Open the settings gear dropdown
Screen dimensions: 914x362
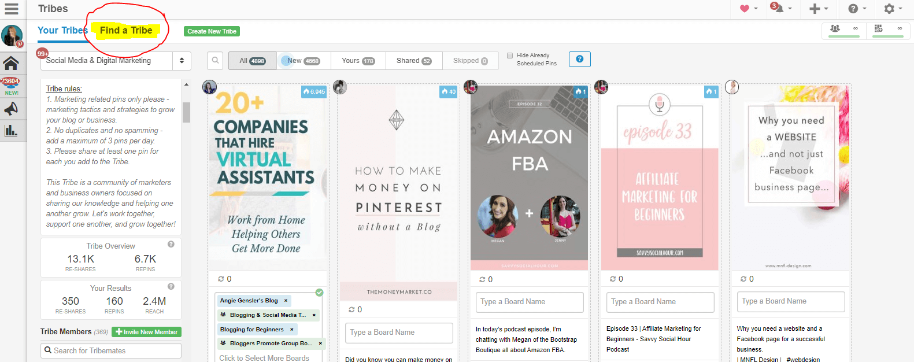(x=893, y=9)
